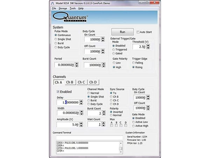
Task: Open the Tools menu
Action: [72, 8]
